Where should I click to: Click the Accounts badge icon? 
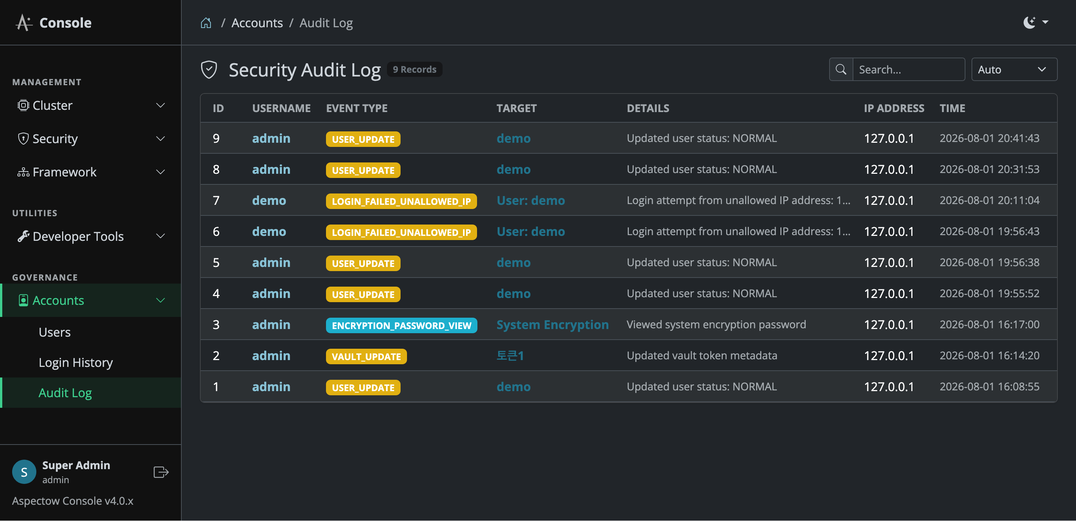click(23, 300)
